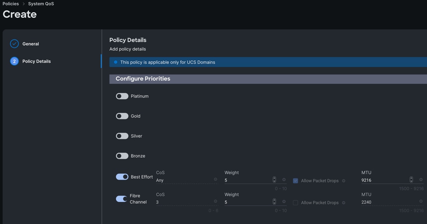Click info icon beside Best Effort CoS

click(x=215, y=180)
